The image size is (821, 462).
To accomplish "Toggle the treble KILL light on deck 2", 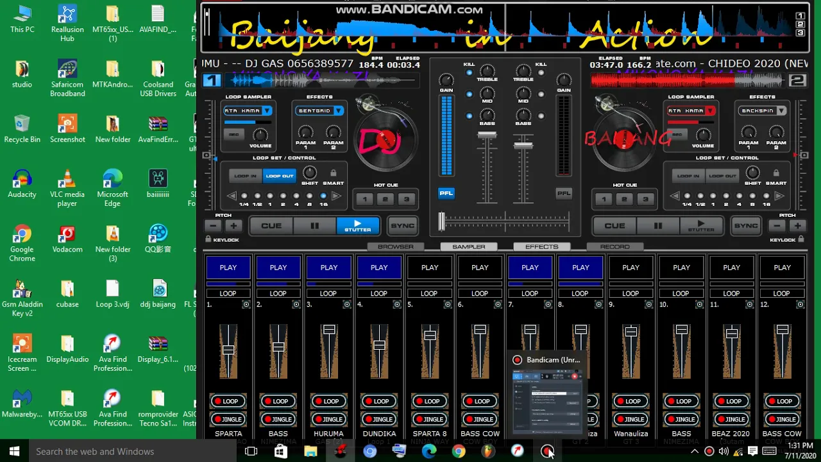I will 541,73.
